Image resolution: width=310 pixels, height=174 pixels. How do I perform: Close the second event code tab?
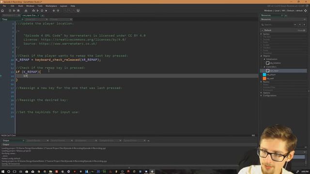click(x=46, y=19)
